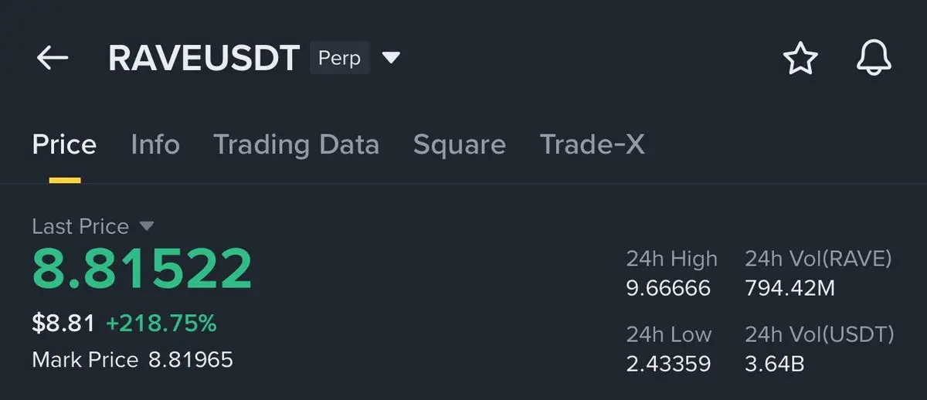Select the 24h High value 9.66666
Image resolution: width=927 pixels, height=400 pixels.
(x=668, y=289)
